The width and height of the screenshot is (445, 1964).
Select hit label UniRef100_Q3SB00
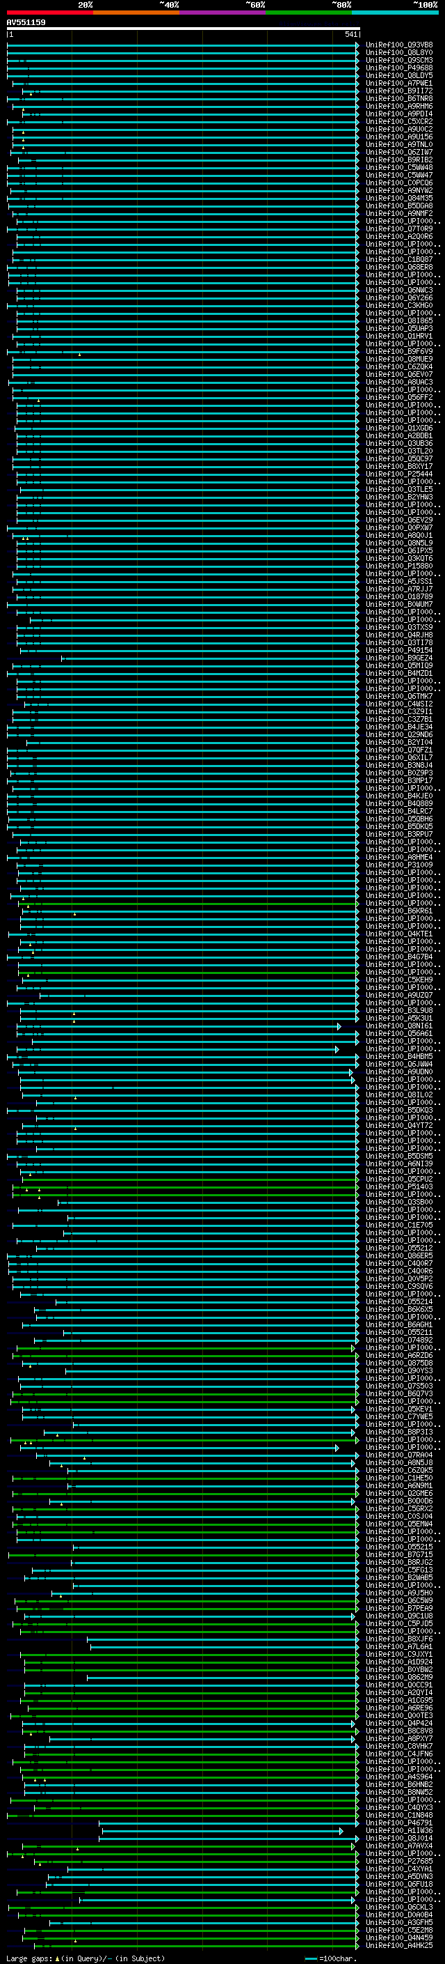(399, 1203)
